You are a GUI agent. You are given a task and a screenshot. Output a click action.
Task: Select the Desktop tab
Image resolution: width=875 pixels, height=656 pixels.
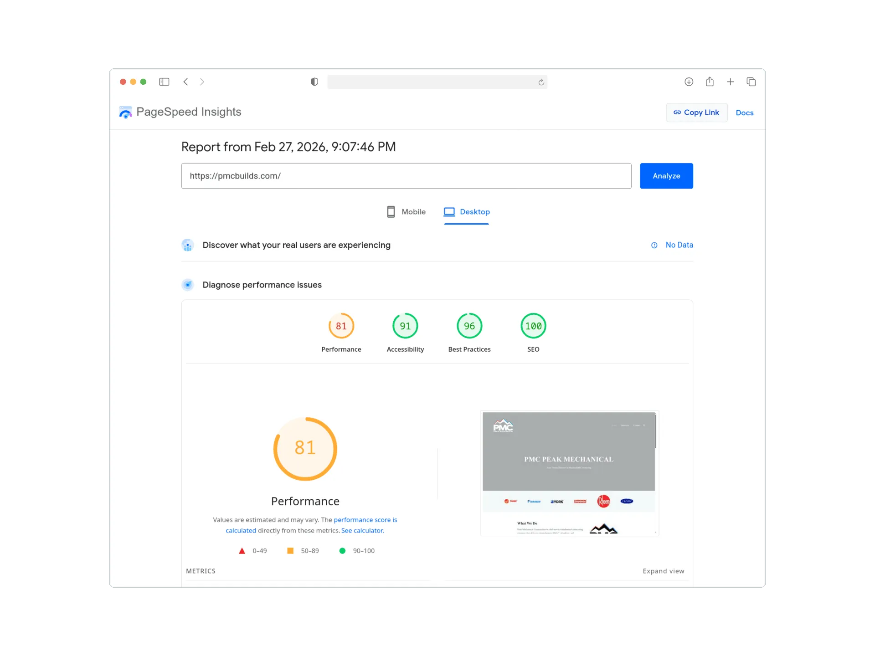[x=467, y=212]
